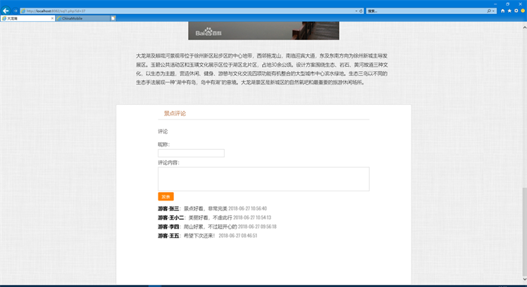Image resolution: width=527 pixels, height=287 pixels.
Task: Refresh the page using the reload icon
Action: [361, 11]
